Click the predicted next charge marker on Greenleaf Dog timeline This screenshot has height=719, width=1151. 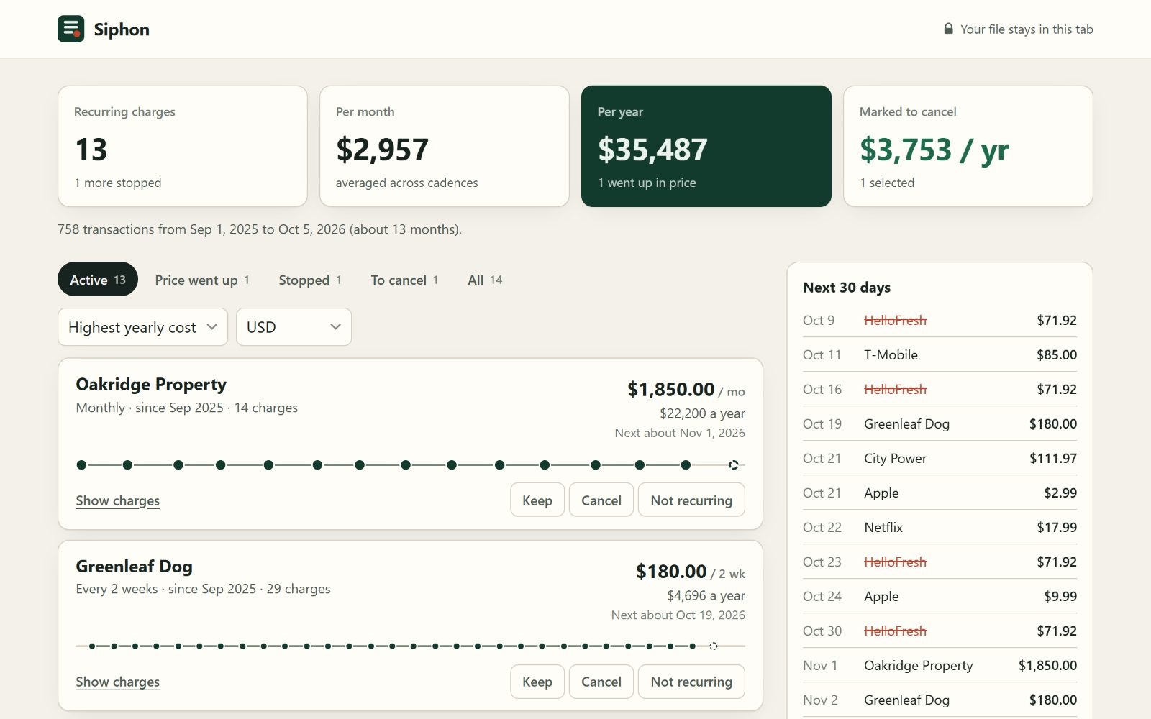[714, 646]
